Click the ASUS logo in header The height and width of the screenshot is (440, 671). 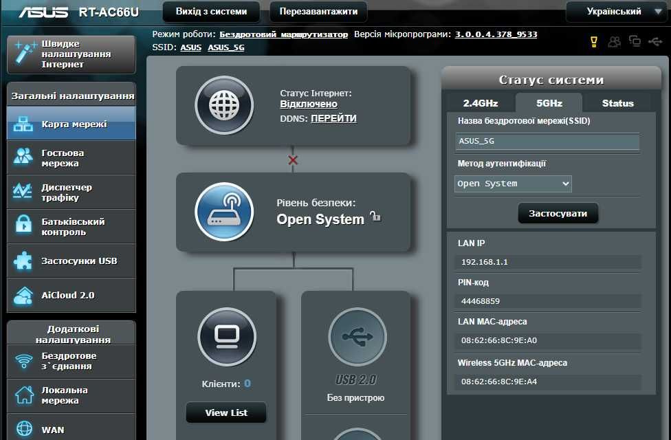click(43, 12)
